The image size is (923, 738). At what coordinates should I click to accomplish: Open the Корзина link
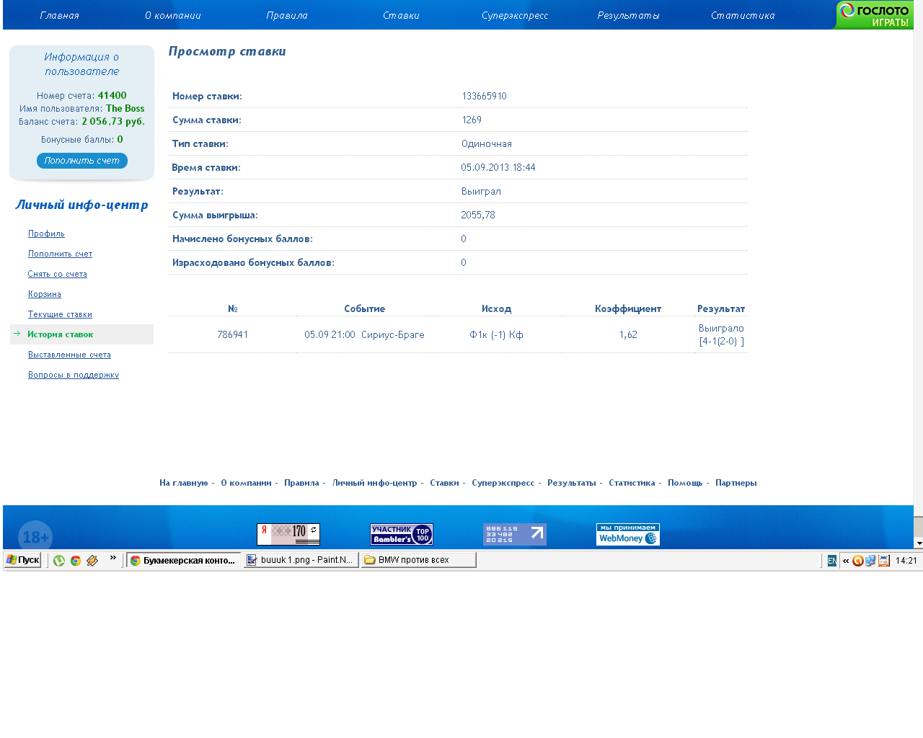coord(45,294)
